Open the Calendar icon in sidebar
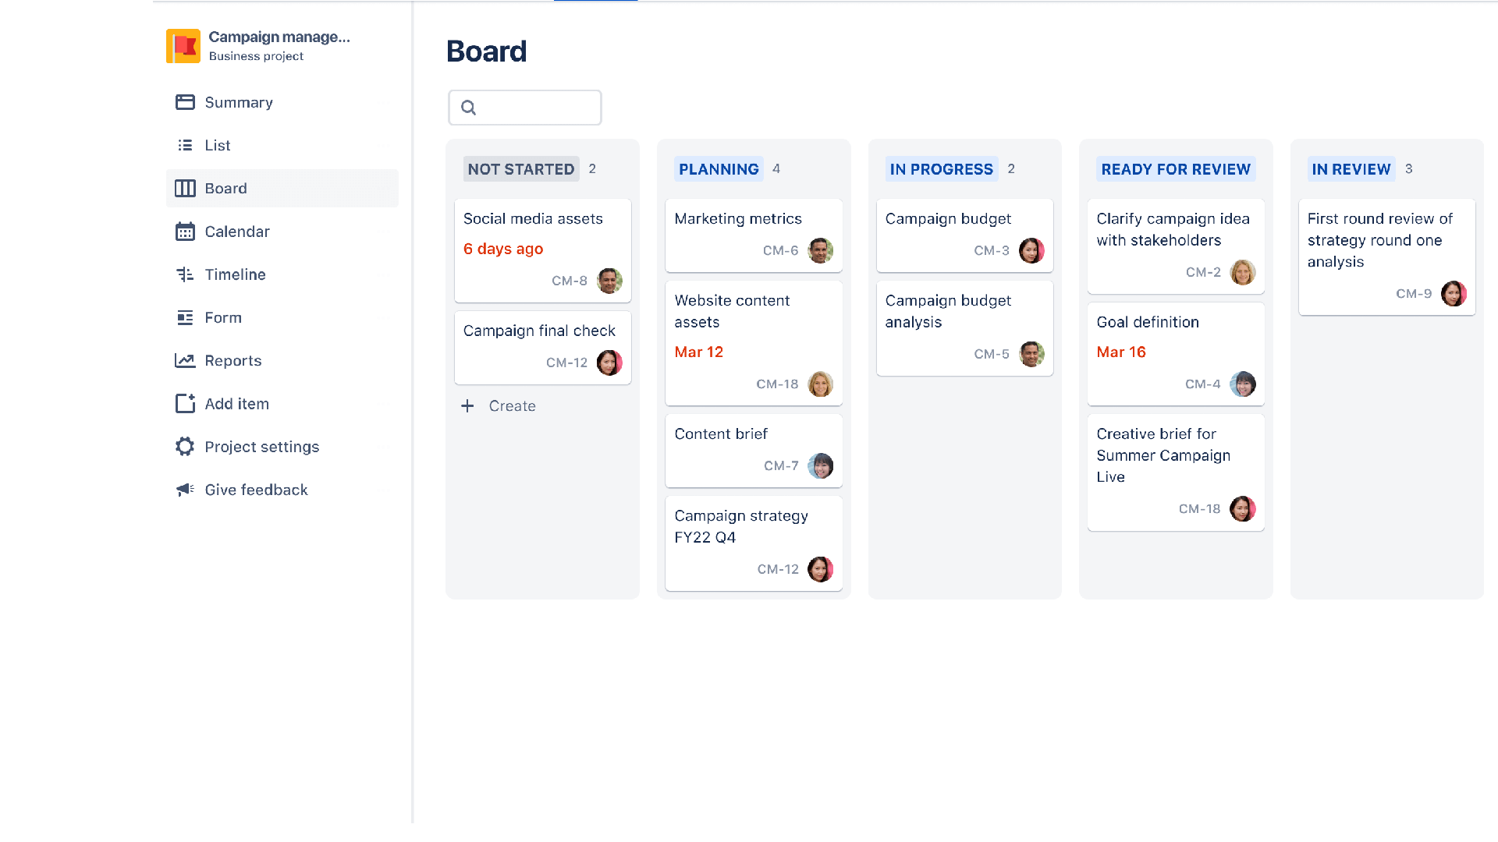 tap(185, 232)
